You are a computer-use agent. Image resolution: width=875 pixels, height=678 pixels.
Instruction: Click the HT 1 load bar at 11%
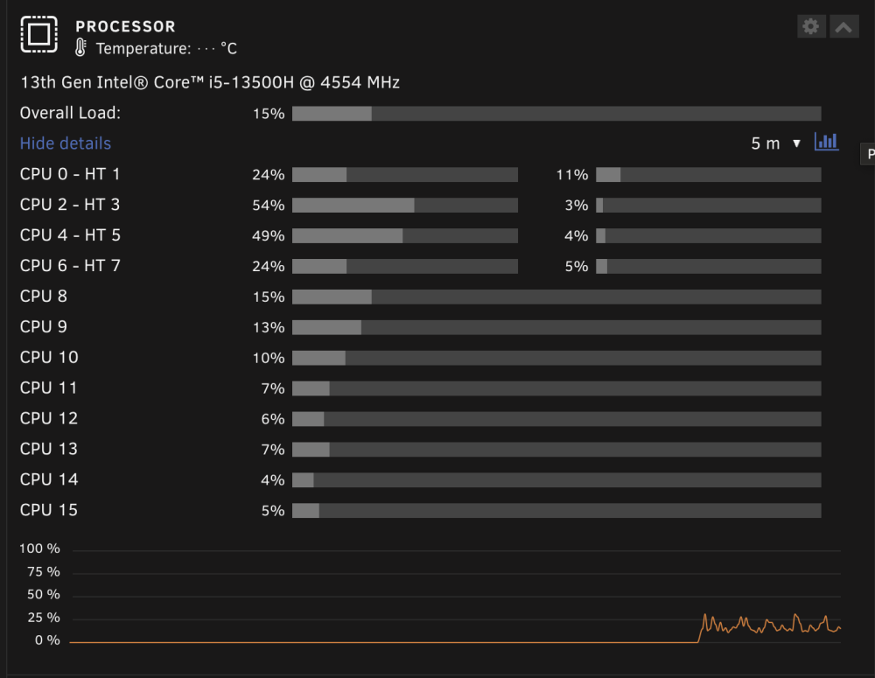[x=709, y=175]
